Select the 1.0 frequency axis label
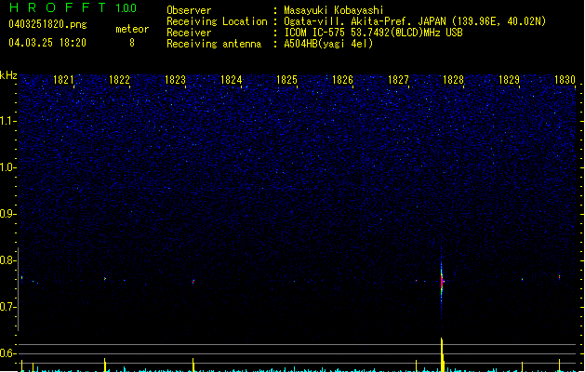The image size is (585, 372). click(x=8, y=167)
